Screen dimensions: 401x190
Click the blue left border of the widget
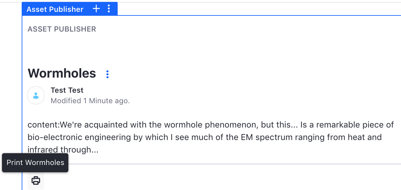(22, 99)
